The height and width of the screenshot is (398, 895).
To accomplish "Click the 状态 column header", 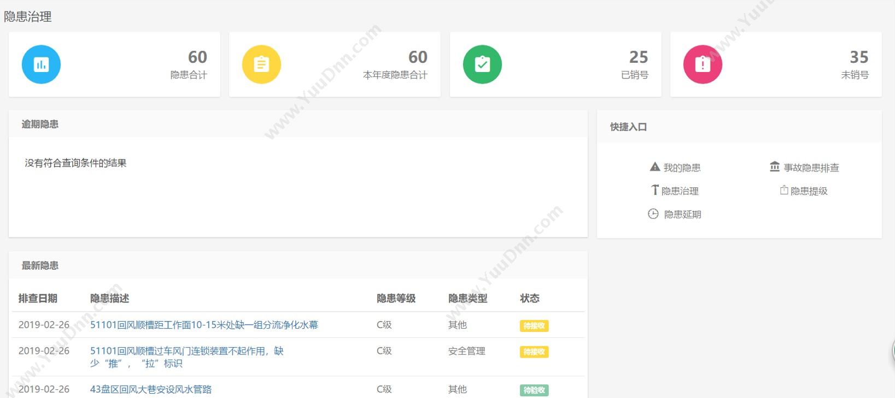I will (529, 299).
